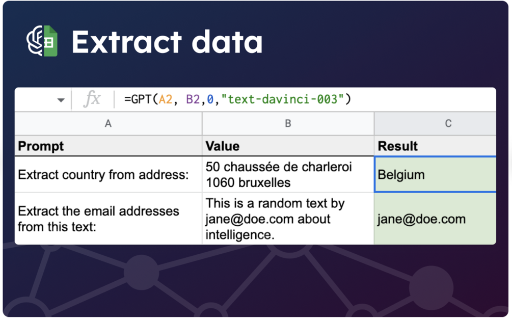This screenshot has width=512, height=321.
Task: Select column B header
Action: point(288,124)
